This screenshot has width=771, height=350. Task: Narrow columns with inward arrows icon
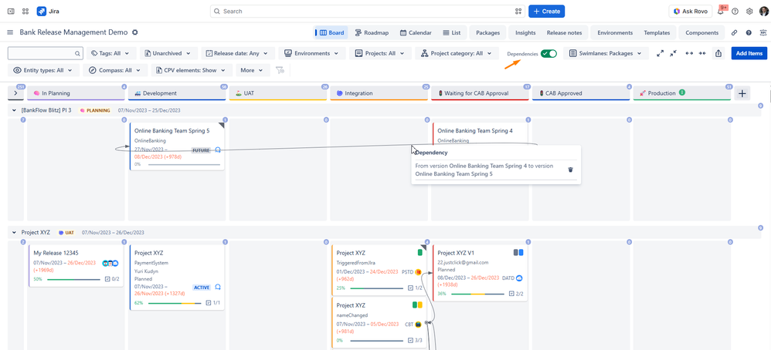tap(702, 53)
